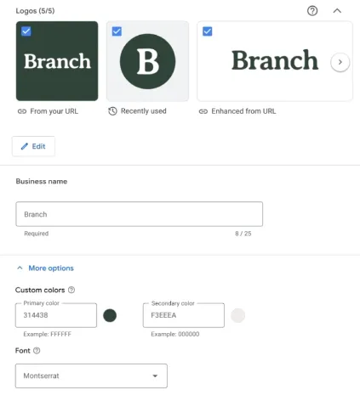Click the secondary color light swatch

click(x=237, y=315)
